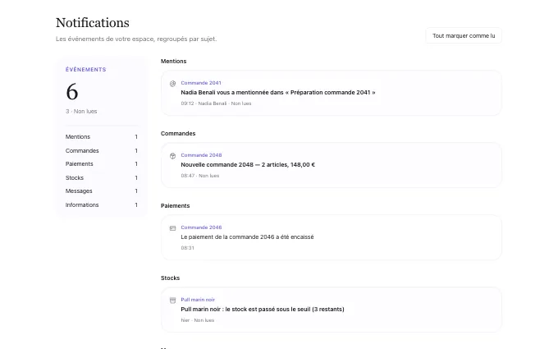The width and height of the screenshot is (558, 349).
Task: Click the package icon in Commande 2048 card
Action: pyautogui.click(x=172, y=156)
